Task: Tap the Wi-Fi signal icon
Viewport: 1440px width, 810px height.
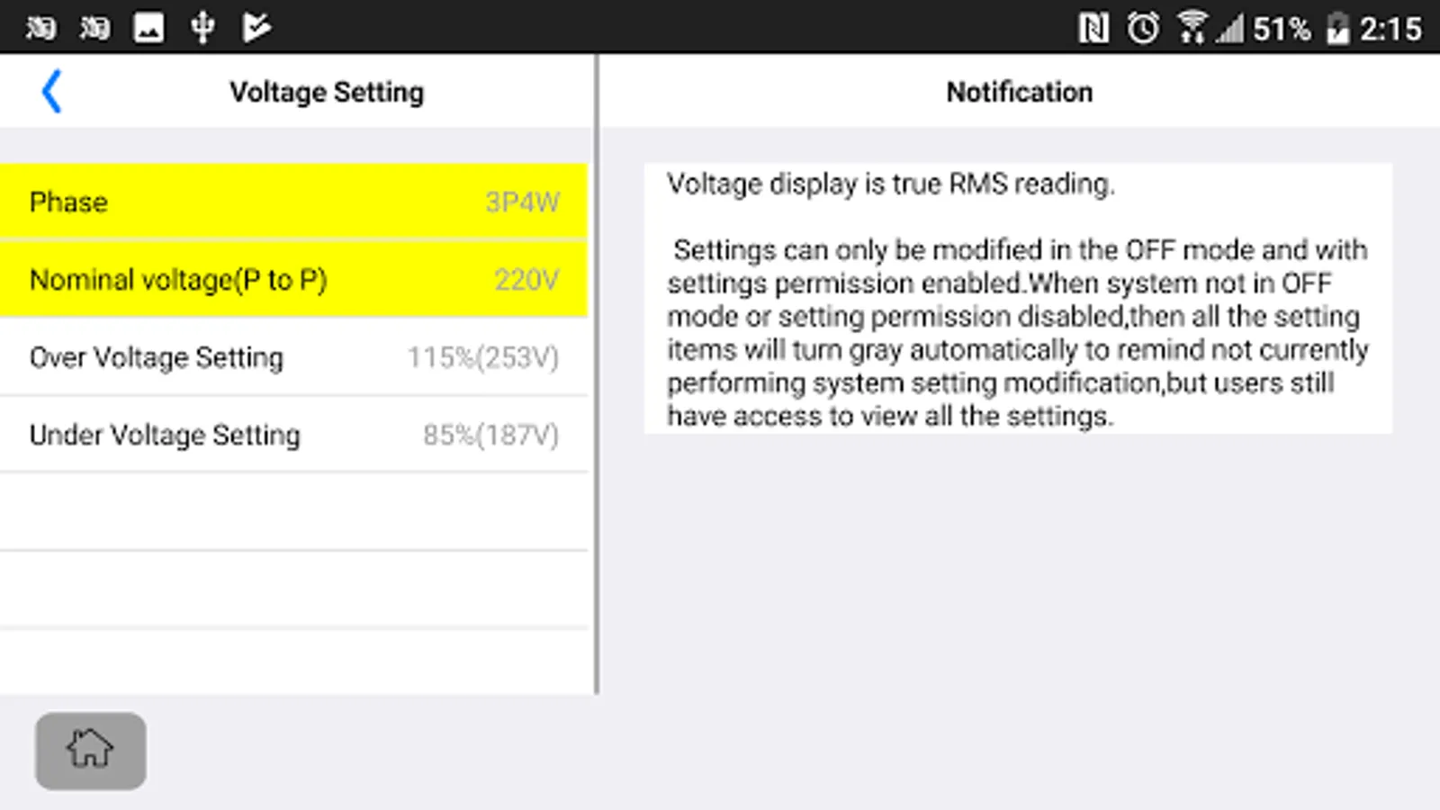Action: point(1192,28)
